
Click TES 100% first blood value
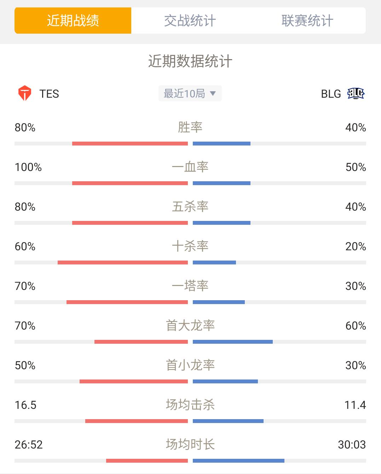[x=28, y=167]
